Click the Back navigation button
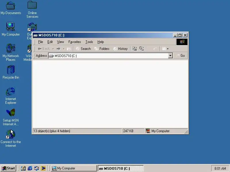The image size is (230, 172). [x=44, y=49]
